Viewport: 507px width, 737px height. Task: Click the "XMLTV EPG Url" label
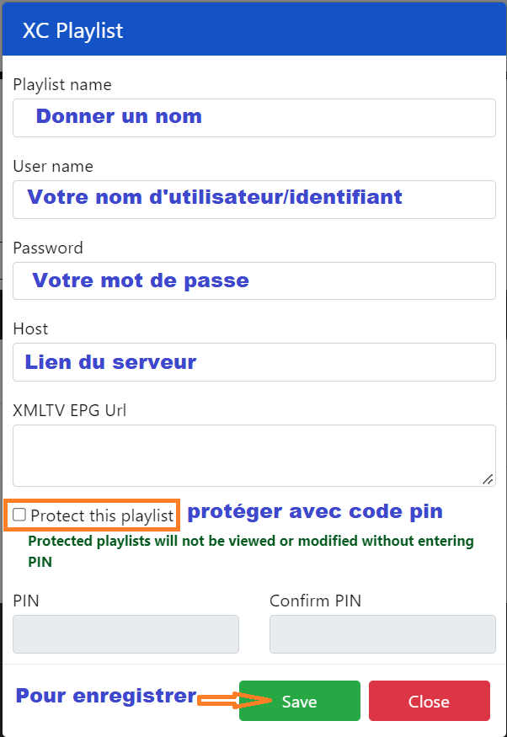[70, 410]
